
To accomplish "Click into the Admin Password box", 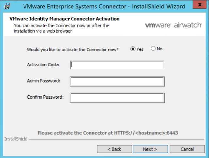I will [117, 81].
